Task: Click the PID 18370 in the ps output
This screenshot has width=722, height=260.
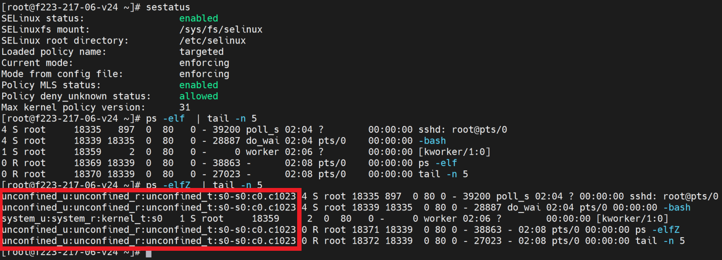Action: coord(87,174)
